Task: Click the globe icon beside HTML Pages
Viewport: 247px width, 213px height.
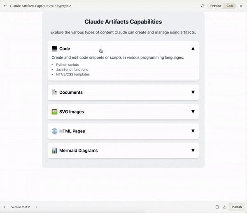Action: (x=54, y=131)
